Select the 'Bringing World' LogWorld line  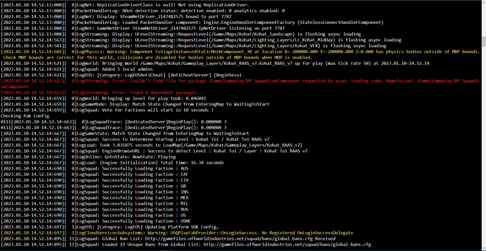click(215, 63)
